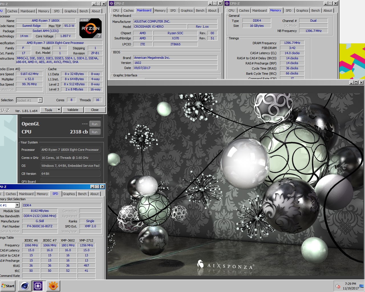The image size is (365, 292).
Task: Click the Tools button in CPU-Z
Action: pos(48,110)
